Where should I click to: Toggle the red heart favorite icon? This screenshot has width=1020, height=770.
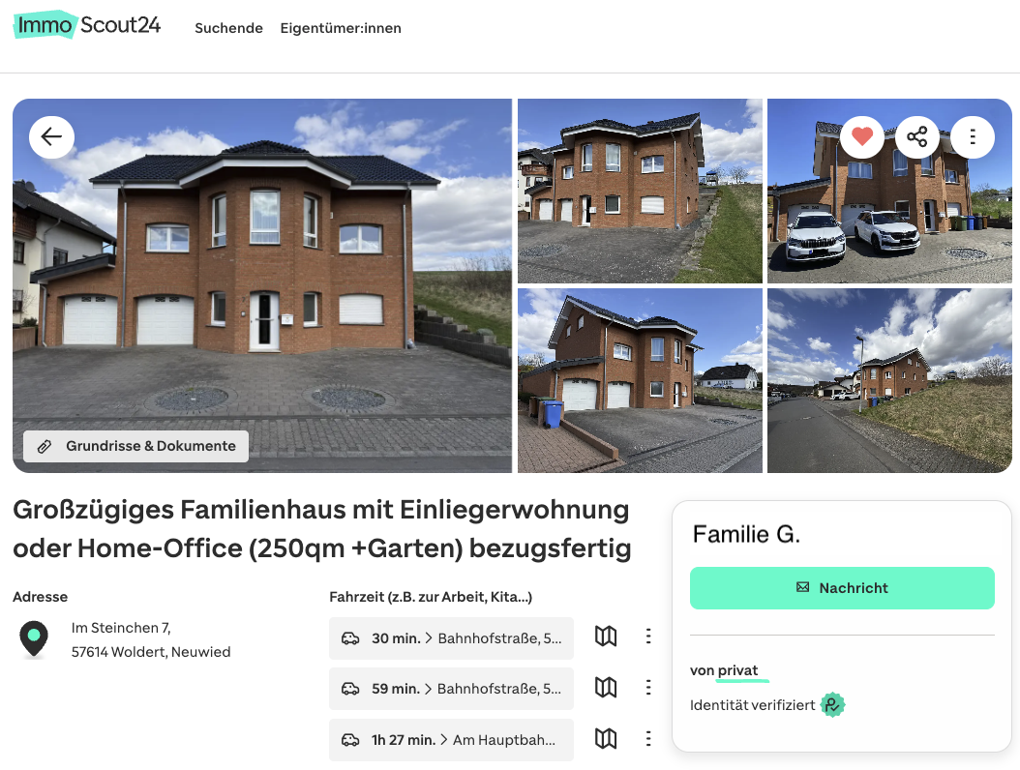tap(862, 136)
